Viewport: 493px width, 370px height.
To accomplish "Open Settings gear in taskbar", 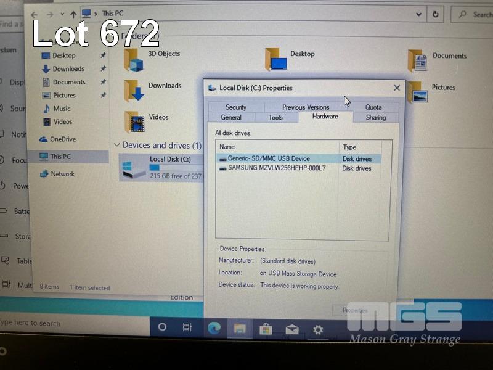I will click(318, 329).
